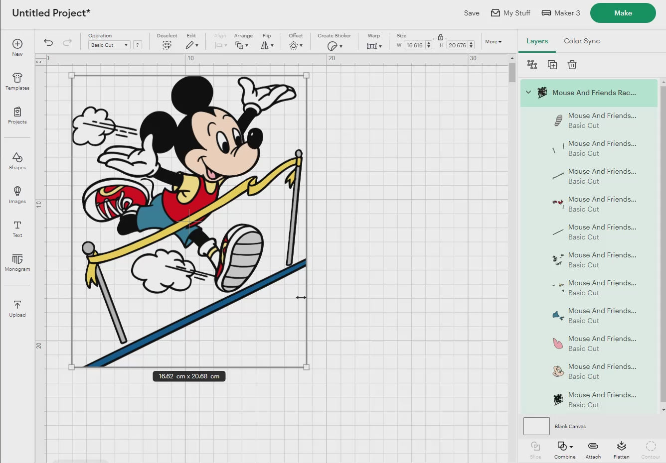Click the Blank Canvas swatch

click(x=536, y=426)
